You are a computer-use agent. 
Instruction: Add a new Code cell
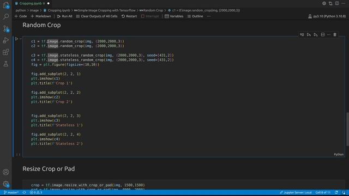pos(21,16)
